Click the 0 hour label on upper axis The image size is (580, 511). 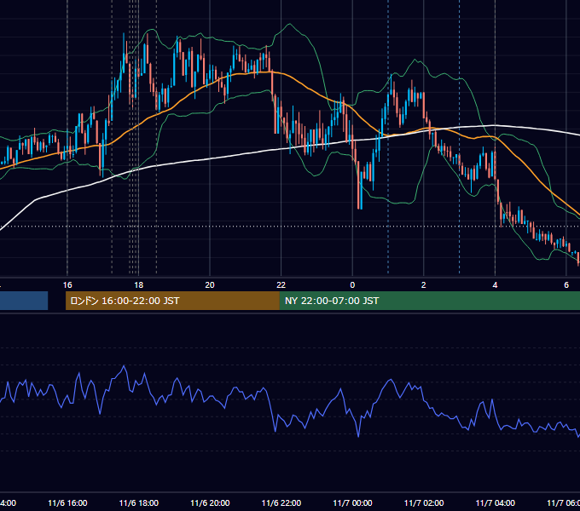[352, 285]
